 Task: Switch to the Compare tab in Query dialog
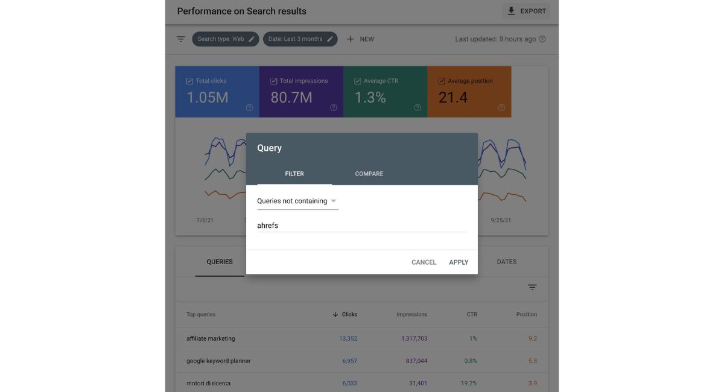[x=369, y=174]
